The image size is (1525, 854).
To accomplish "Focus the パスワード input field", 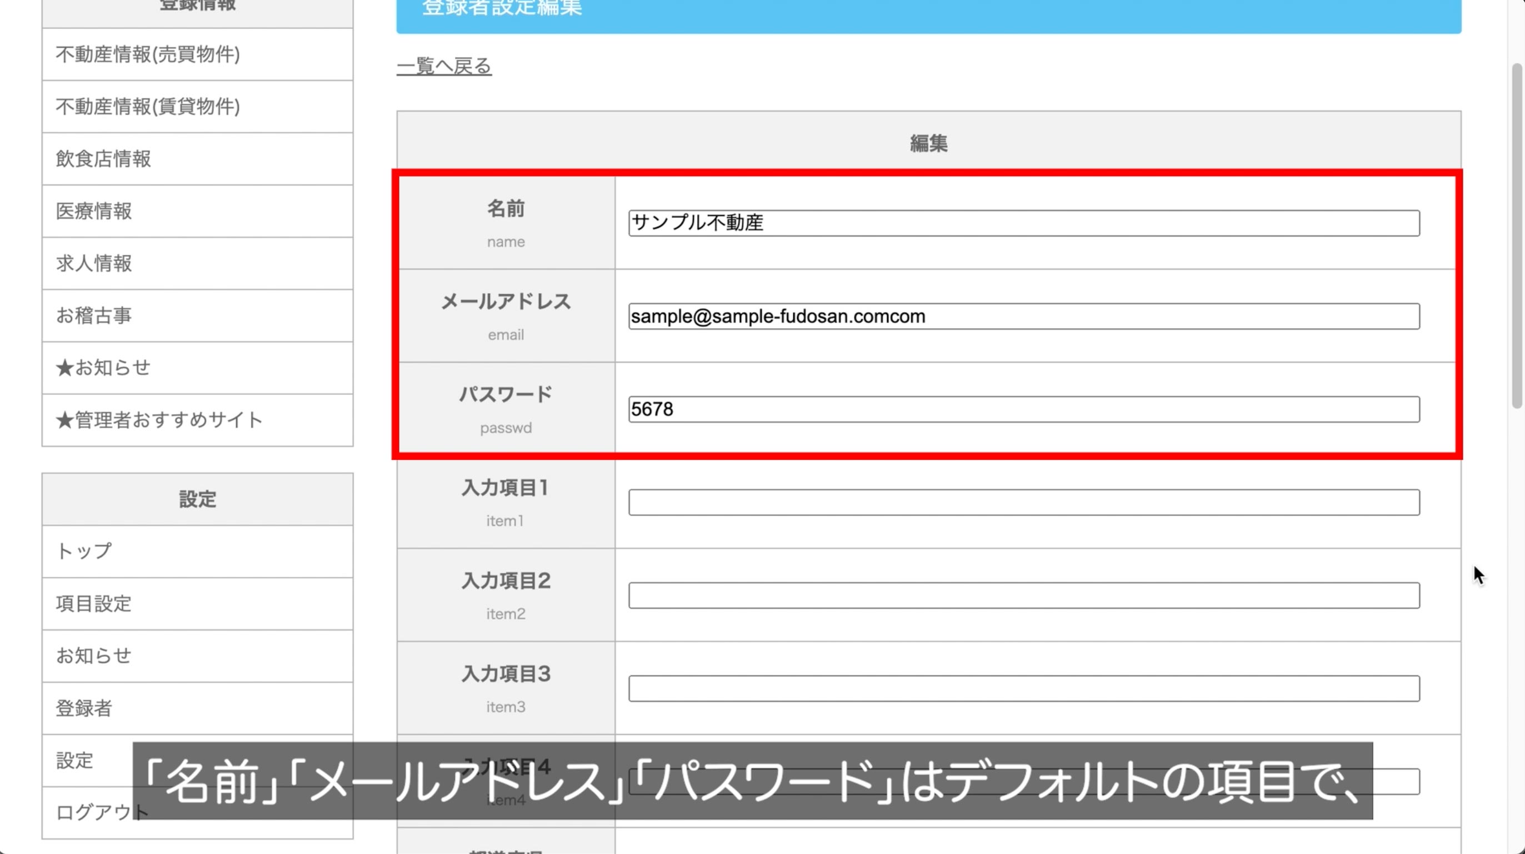I will [1023, 410].
